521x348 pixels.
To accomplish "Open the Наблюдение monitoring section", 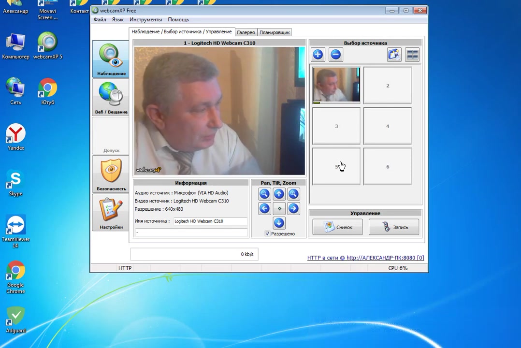I will coord(111,59).
